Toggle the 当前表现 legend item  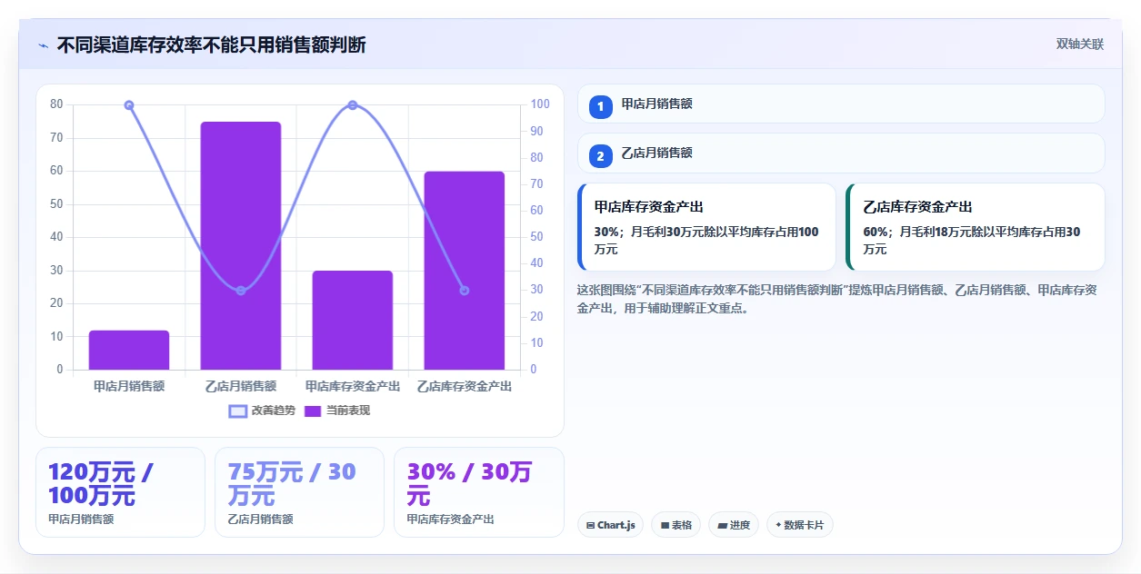pos(337,411)
